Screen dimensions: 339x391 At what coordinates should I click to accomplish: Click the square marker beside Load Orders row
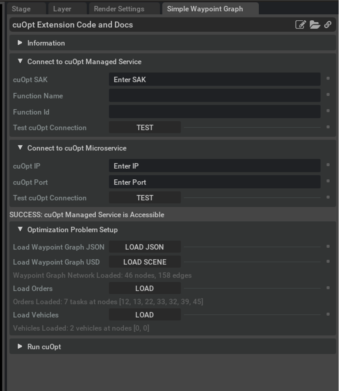(328, 288)
